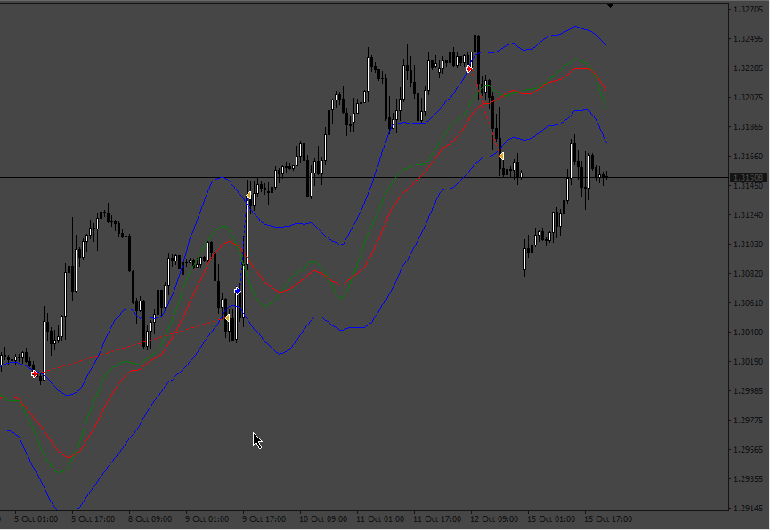Click the red dashed trade line on 12 Oct
The height and width of the screenshot is (530, 771).
click(485, 113)
